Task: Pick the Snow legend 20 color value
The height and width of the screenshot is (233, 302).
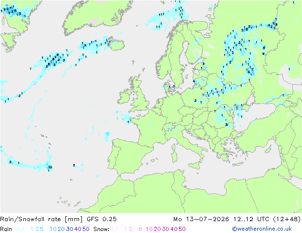Action: click(x=157, y=229)
